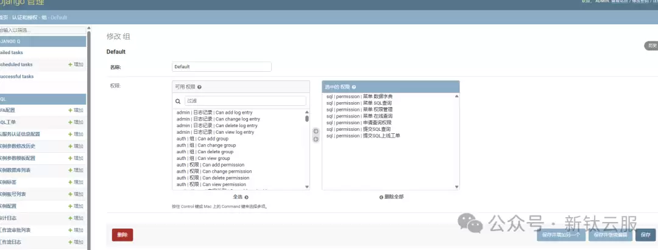Click 增加 beside 实例数据库列表
Viewport: 658px width, 250px height.
[x=76, y=170]
